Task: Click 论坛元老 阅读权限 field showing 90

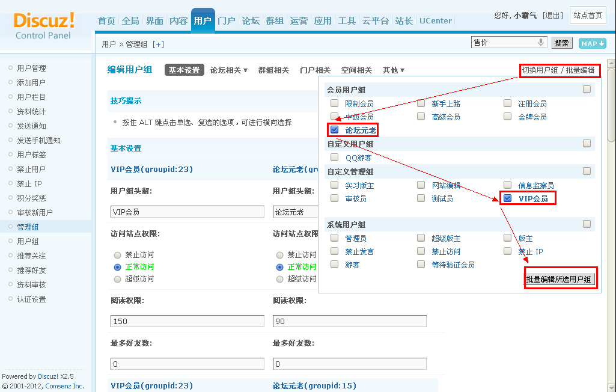Action: (350, 321)
